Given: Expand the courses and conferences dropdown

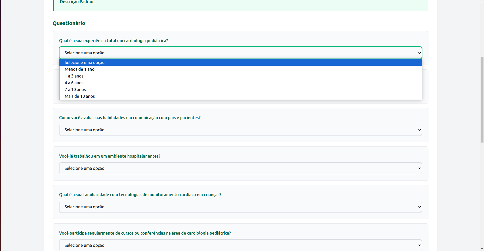Looking at the screenshot, I should point(240,245).
